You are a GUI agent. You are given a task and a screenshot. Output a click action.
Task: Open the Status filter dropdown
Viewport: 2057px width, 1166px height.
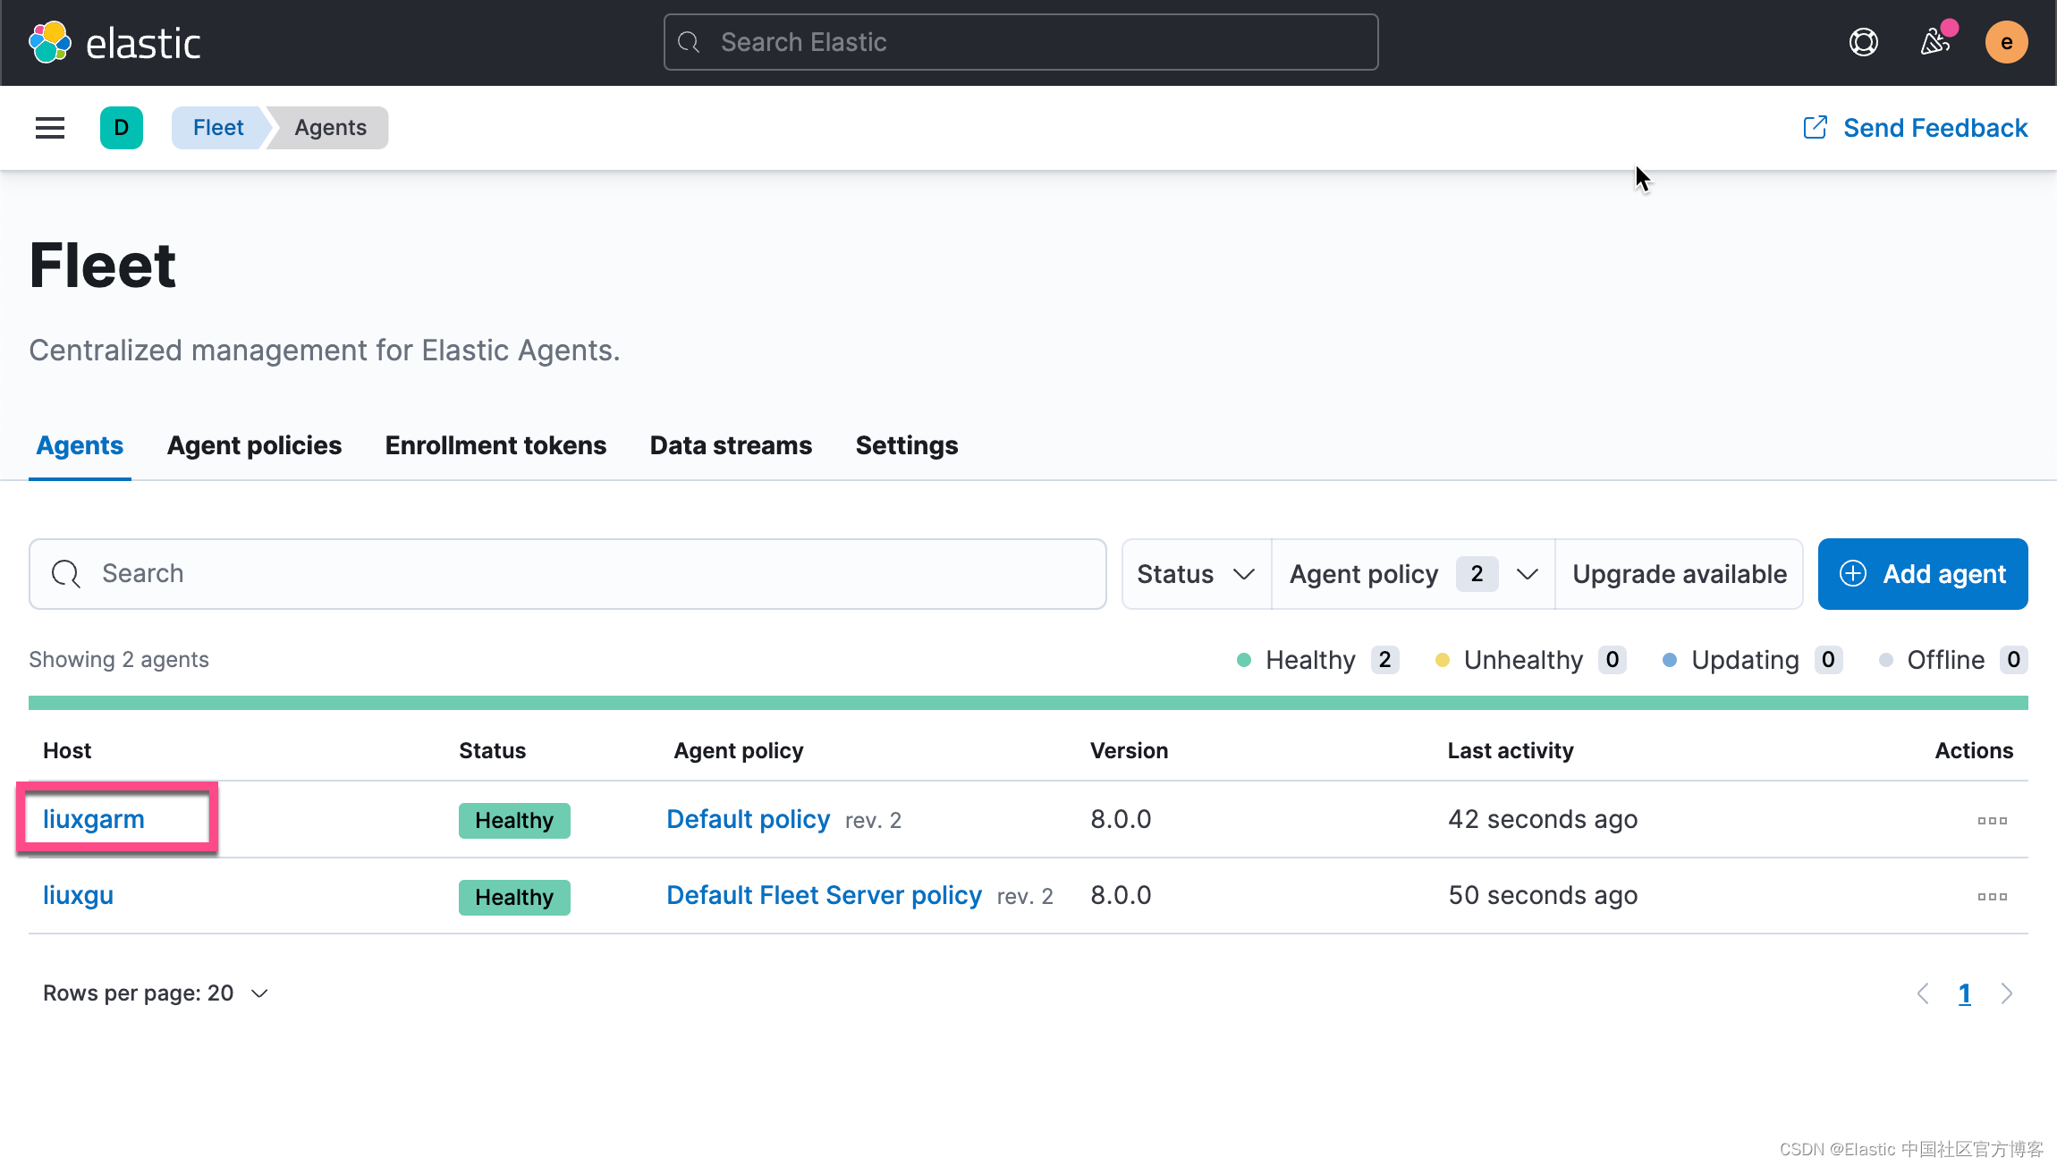[x=1196, y=573]
